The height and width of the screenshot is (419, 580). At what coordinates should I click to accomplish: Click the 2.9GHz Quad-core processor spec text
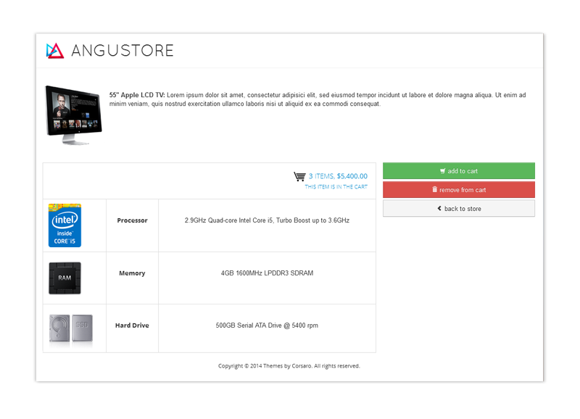pos(267,220)
